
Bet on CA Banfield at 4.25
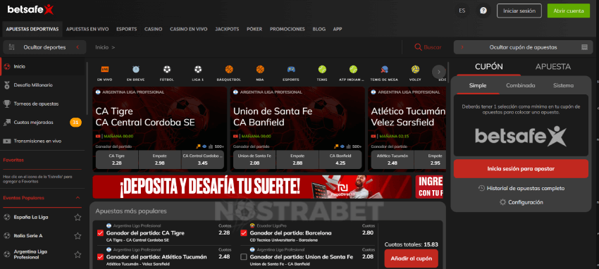(x=340, y=159)
